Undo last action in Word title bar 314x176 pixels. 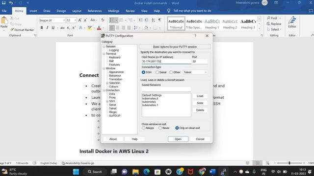(11, 3)
